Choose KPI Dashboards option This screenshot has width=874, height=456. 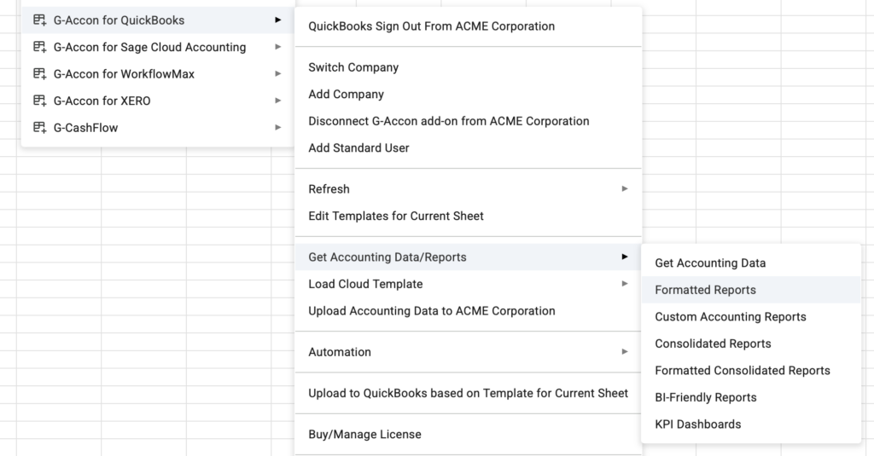point(697,424)
